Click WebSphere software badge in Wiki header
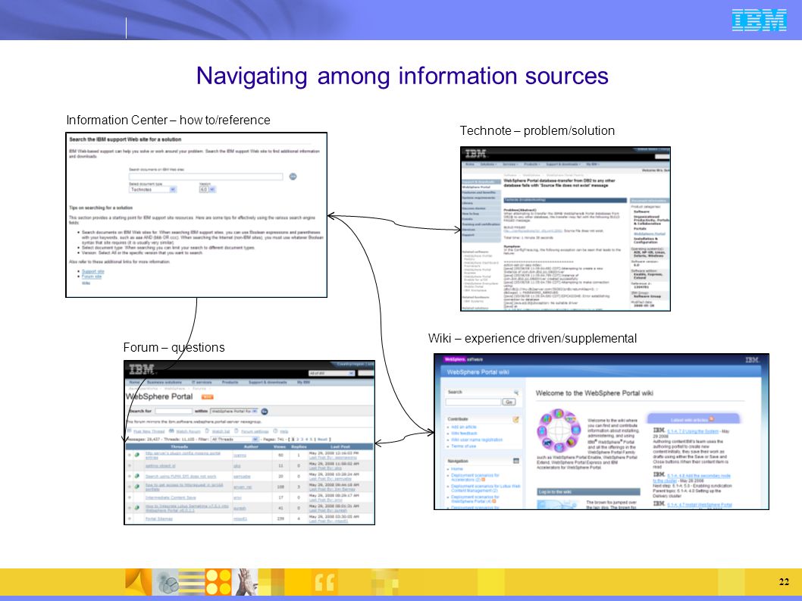Screen dimensions: 802x601 click(x=463, y=359)
